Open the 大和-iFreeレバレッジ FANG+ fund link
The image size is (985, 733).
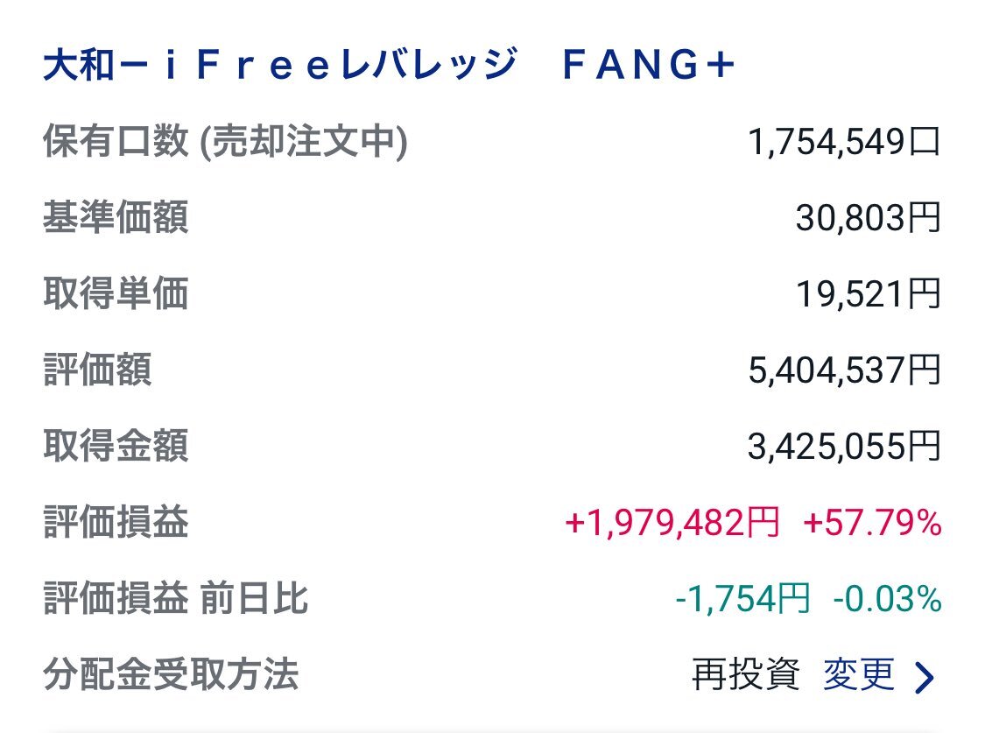388,65
